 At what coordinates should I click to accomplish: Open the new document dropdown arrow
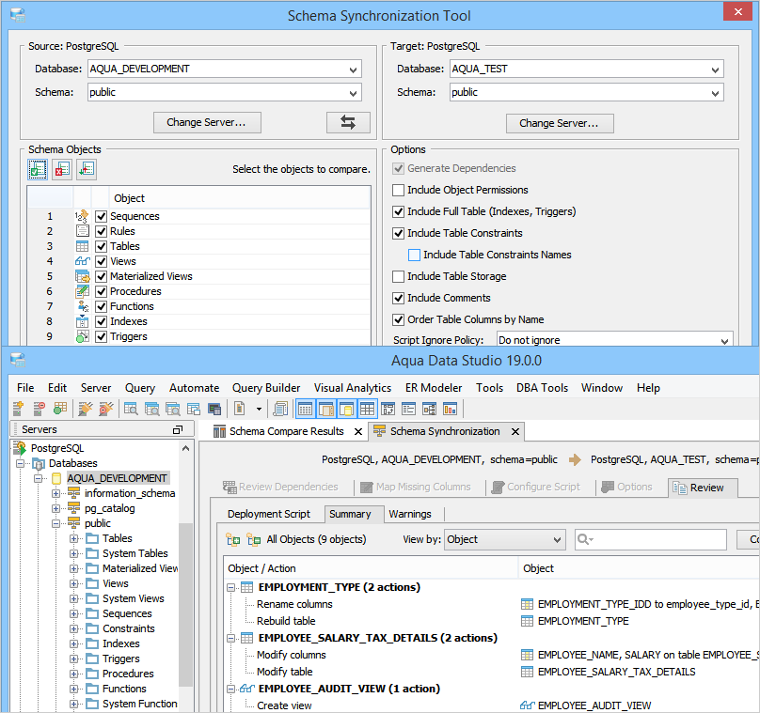[259, 409]
